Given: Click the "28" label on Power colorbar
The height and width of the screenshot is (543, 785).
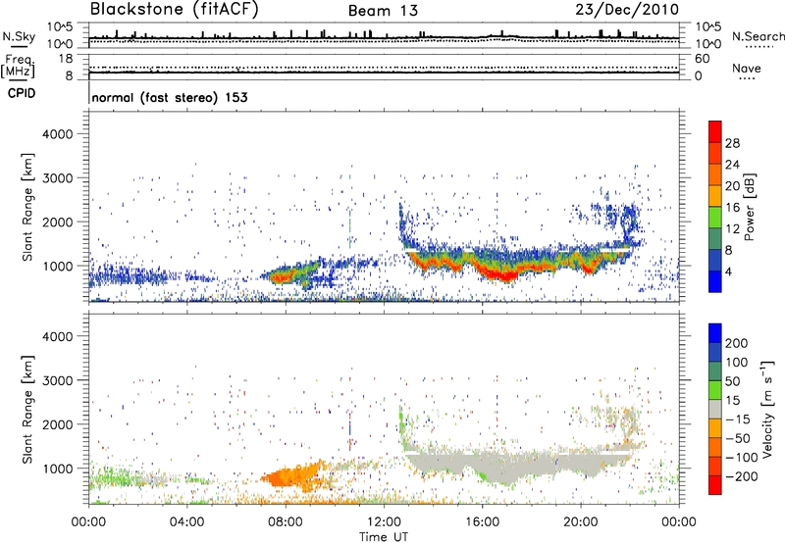Looking at the screenshot, I should (x=732, y=143).
